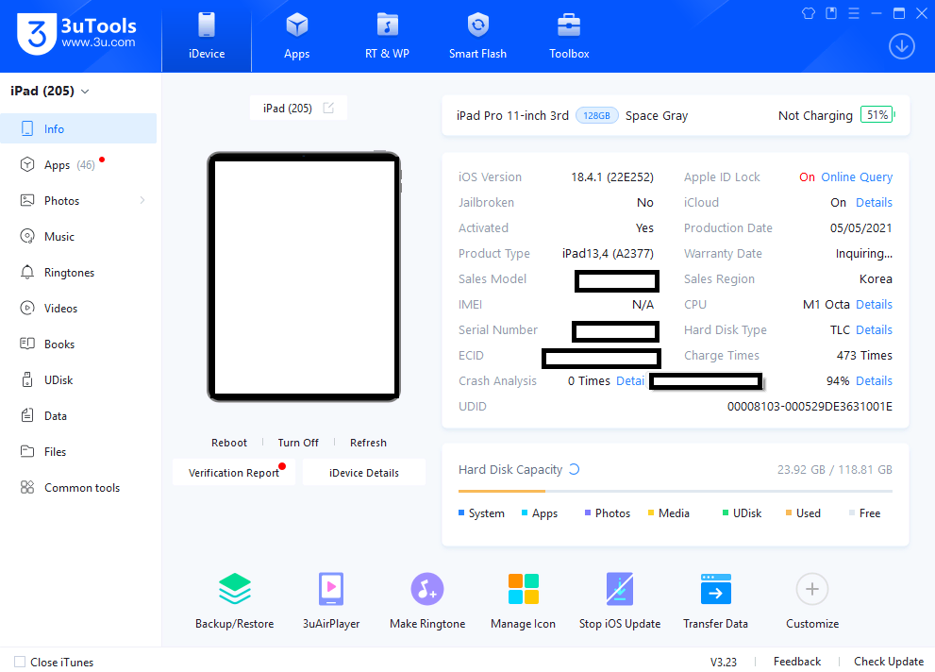Click the iOS Version value 18.4.1 (22E252)
Viewport: 935px width, 672px height.
click(x=611, y=177)
